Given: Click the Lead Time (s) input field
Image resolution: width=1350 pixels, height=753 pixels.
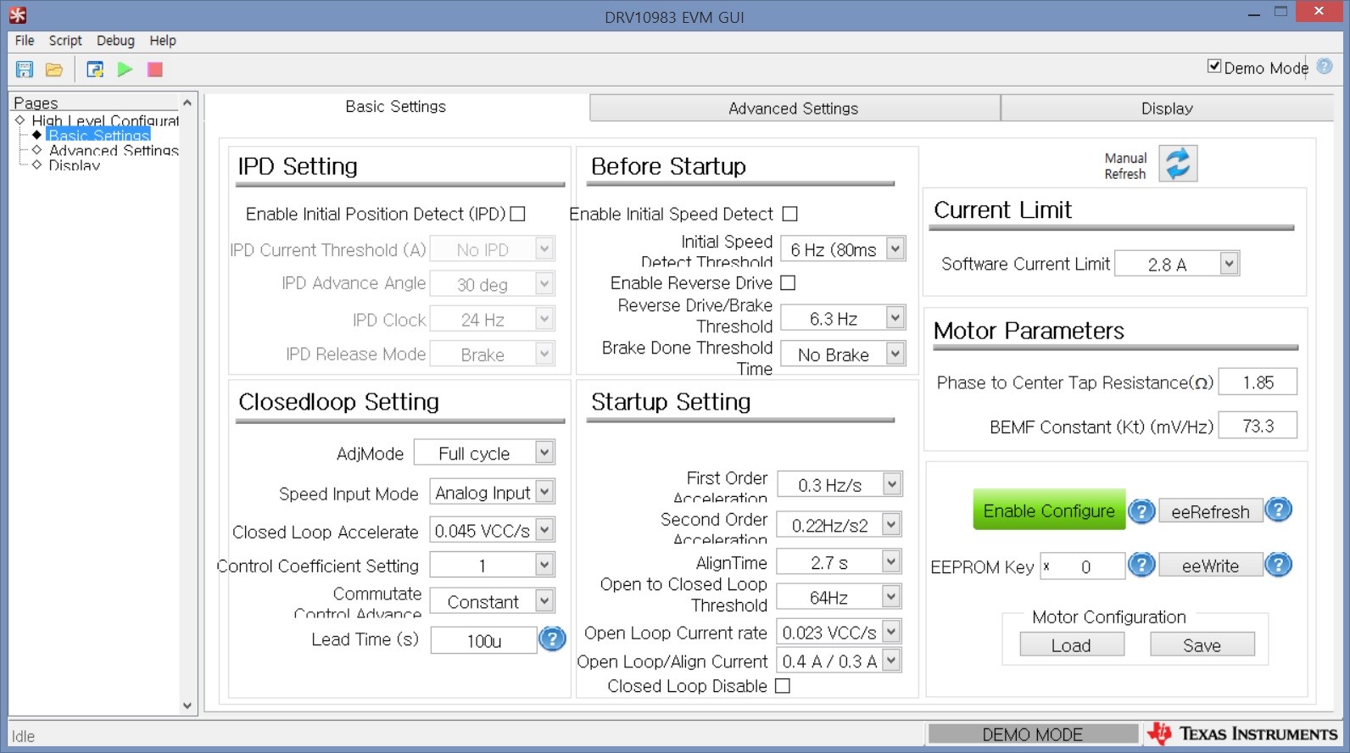Looking at the screenshot, I should click(x=483, y=640).
